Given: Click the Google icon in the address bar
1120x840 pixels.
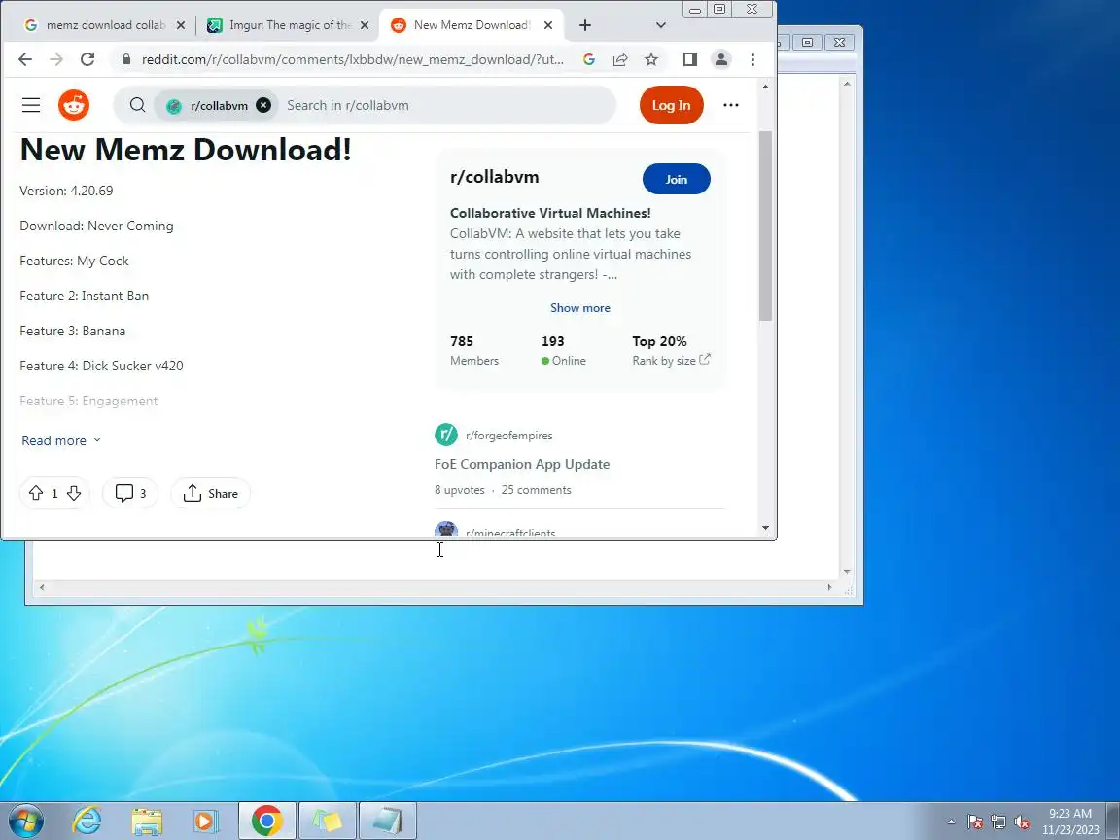Looking at the screenshot, I should [588, 59].
